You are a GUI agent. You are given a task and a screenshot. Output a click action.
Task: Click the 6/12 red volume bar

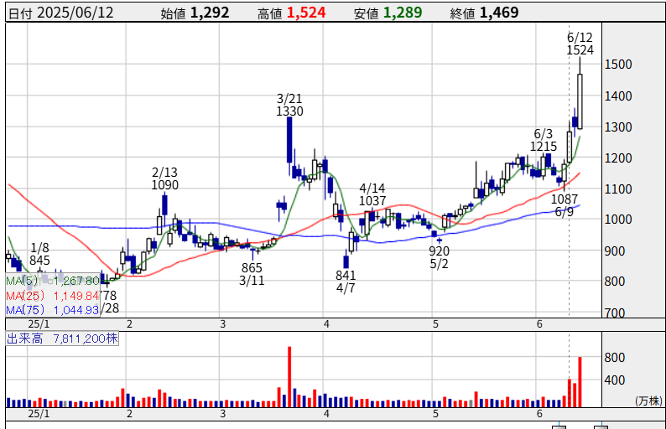[580, 382]
